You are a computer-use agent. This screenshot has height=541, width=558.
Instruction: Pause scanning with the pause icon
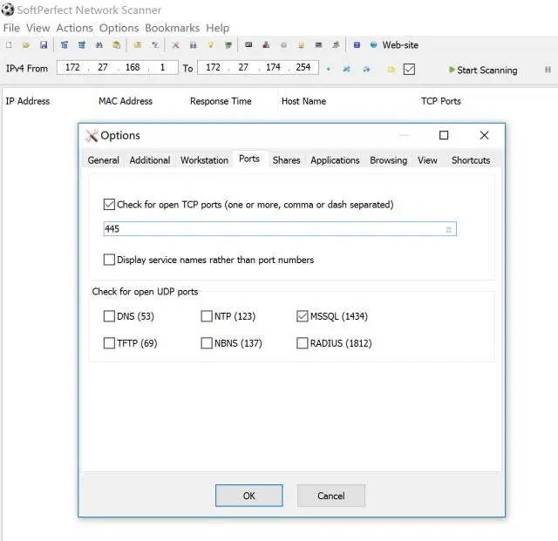(x=548, y=70)
